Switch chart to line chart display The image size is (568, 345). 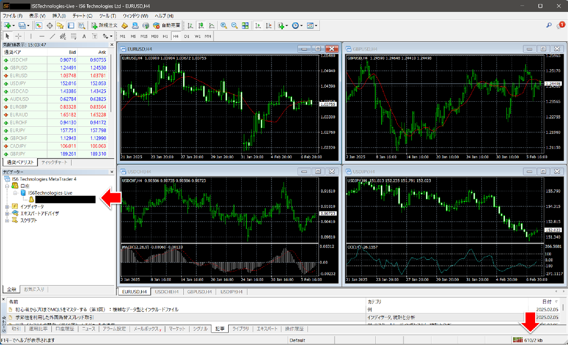point(211,26)
